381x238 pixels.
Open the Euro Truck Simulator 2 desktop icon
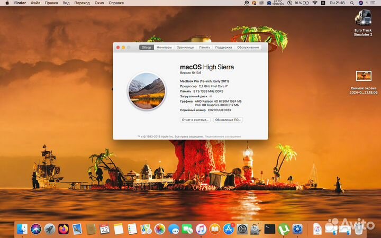(x=363, y=23)
